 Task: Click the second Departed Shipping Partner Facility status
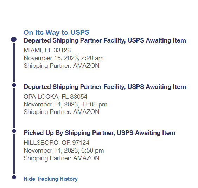point(105,87)
